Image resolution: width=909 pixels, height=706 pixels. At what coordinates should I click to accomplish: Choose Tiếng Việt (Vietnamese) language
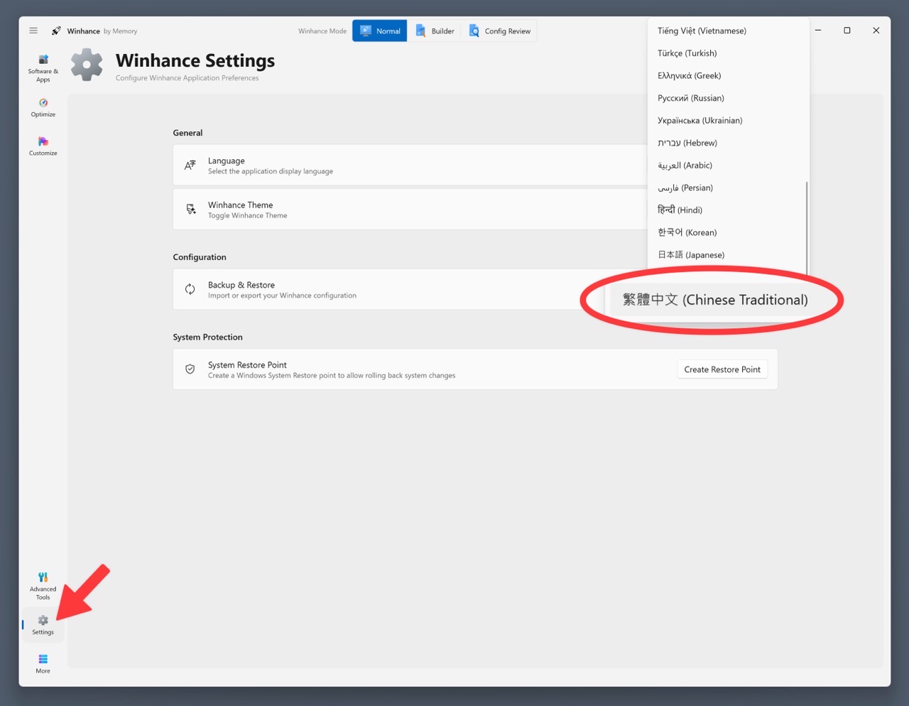point(728,31)
